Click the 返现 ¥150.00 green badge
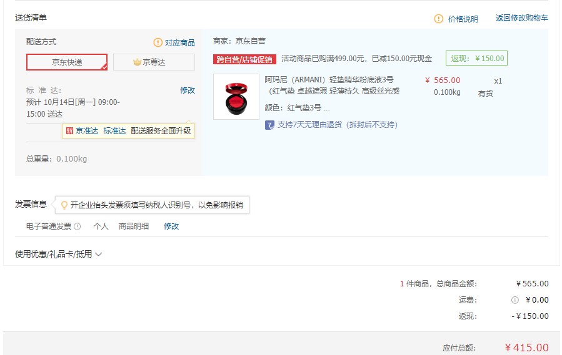Screen dimensions: 562x355 point(476,58)
